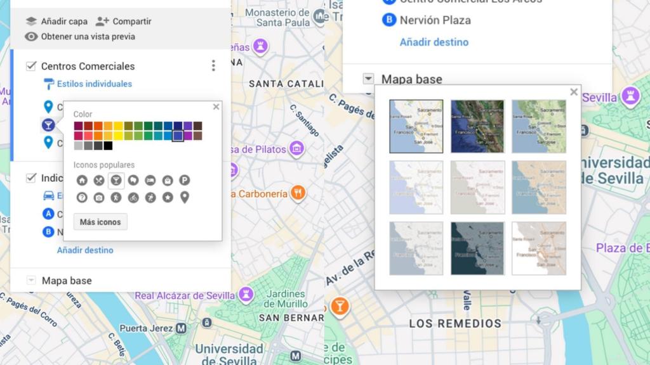Select the bicycle icon from popular icons
Screen dimensions: 650x365
(x=133, y=198)
